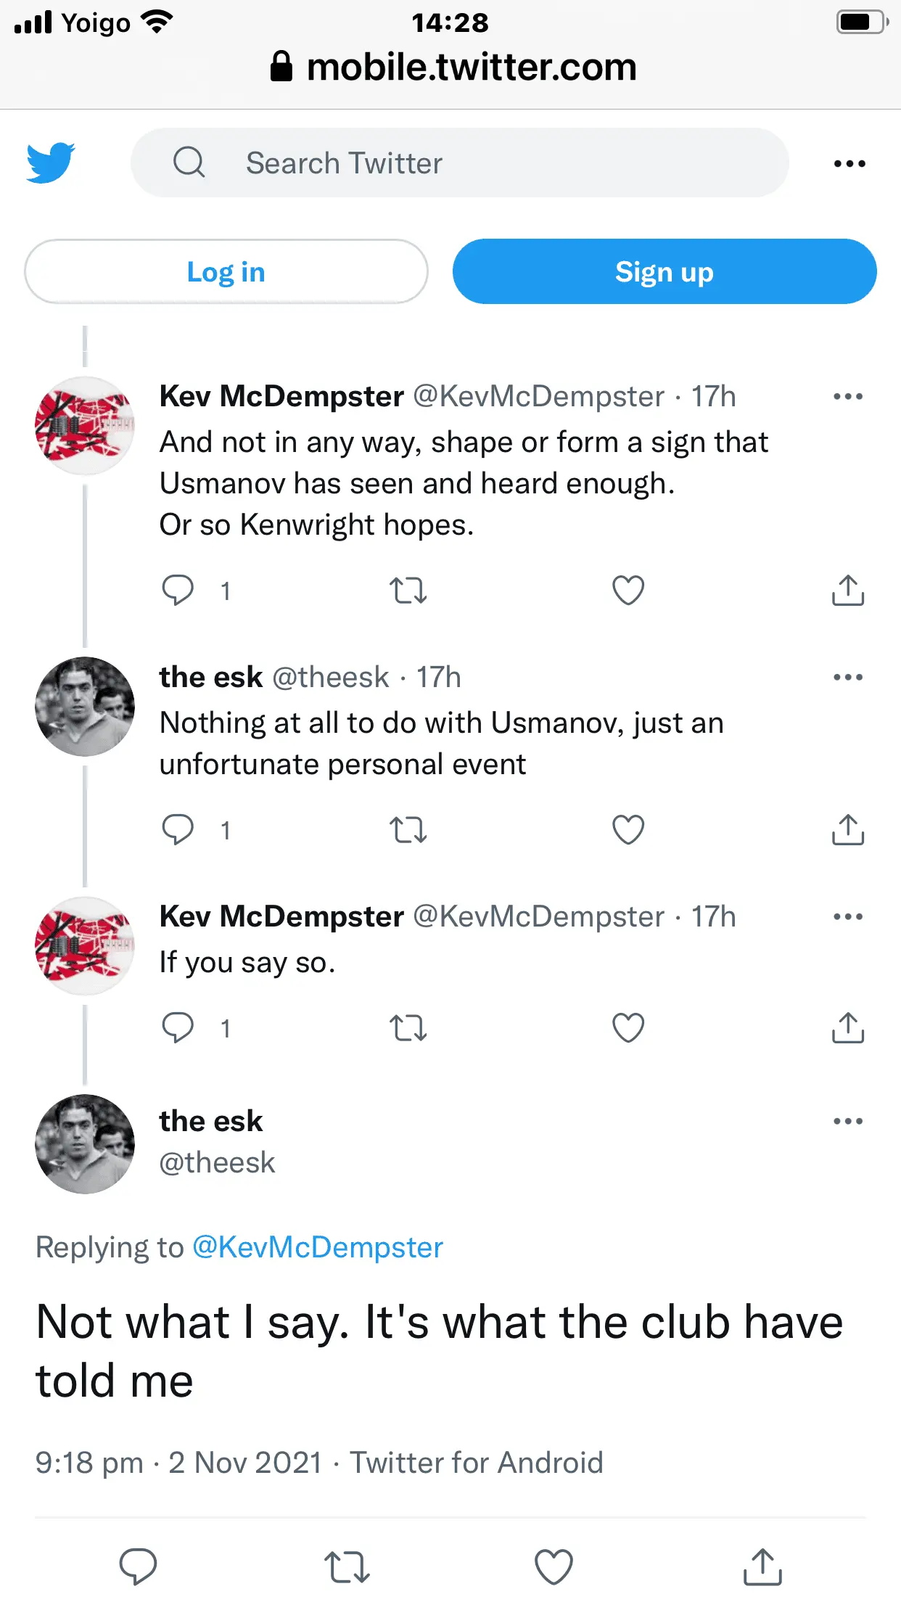This screenshot has width=901, height=1602.
Task: Open the top-right three-dot menu
Action: pyautogui.click(x=849, y=163)
